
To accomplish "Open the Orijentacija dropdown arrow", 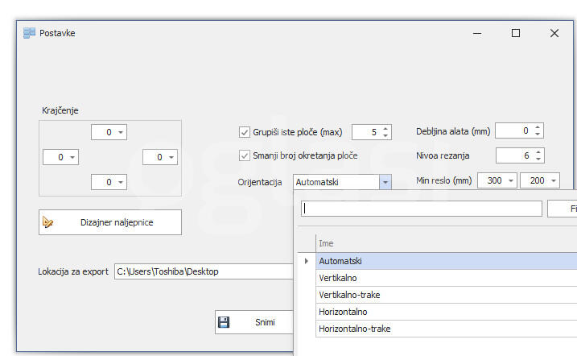I will pos(385,183).
